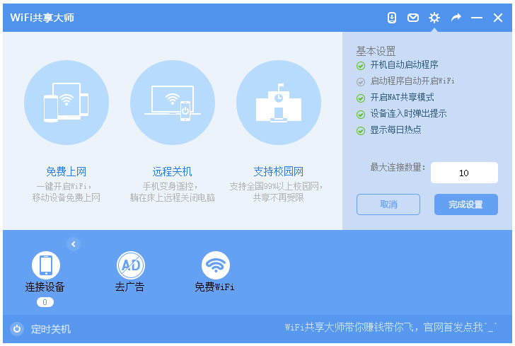Image resolution: width=515 pixels, height=346 pixels.
Task: Click the 免费WiFi label
Action: coord(214,287)
